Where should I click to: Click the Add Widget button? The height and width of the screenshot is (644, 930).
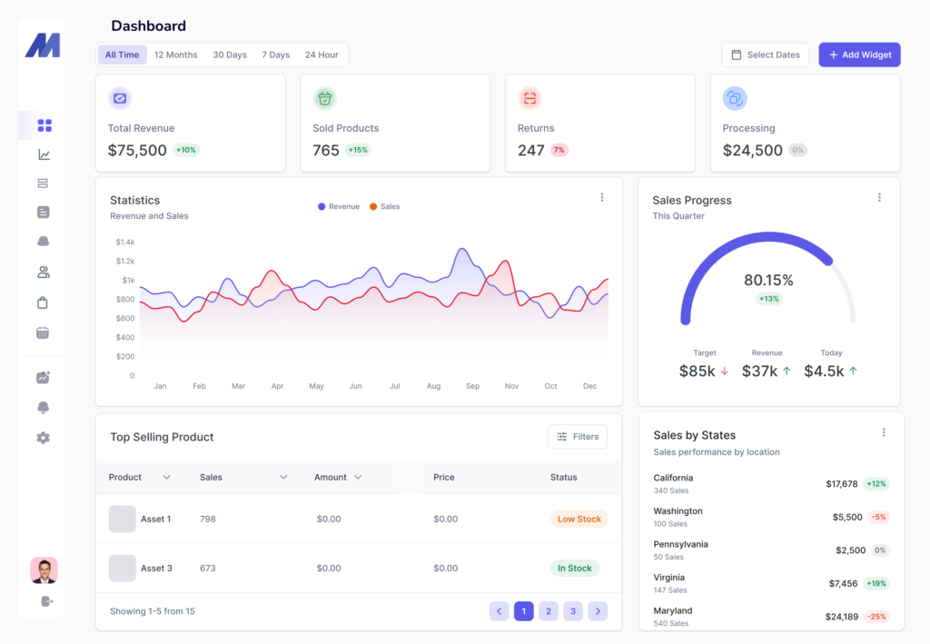click(x=859, y=54)
